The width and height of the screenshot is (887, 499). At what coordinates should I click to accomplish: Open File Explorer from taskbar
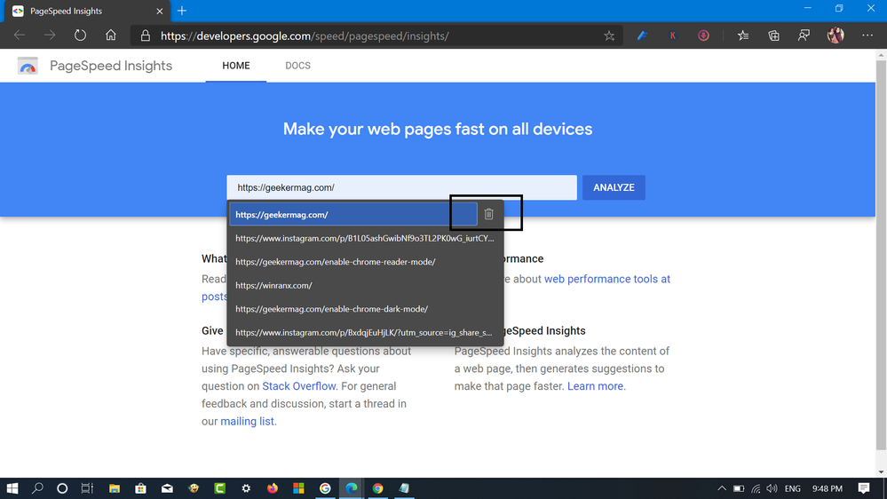[115, 488]
